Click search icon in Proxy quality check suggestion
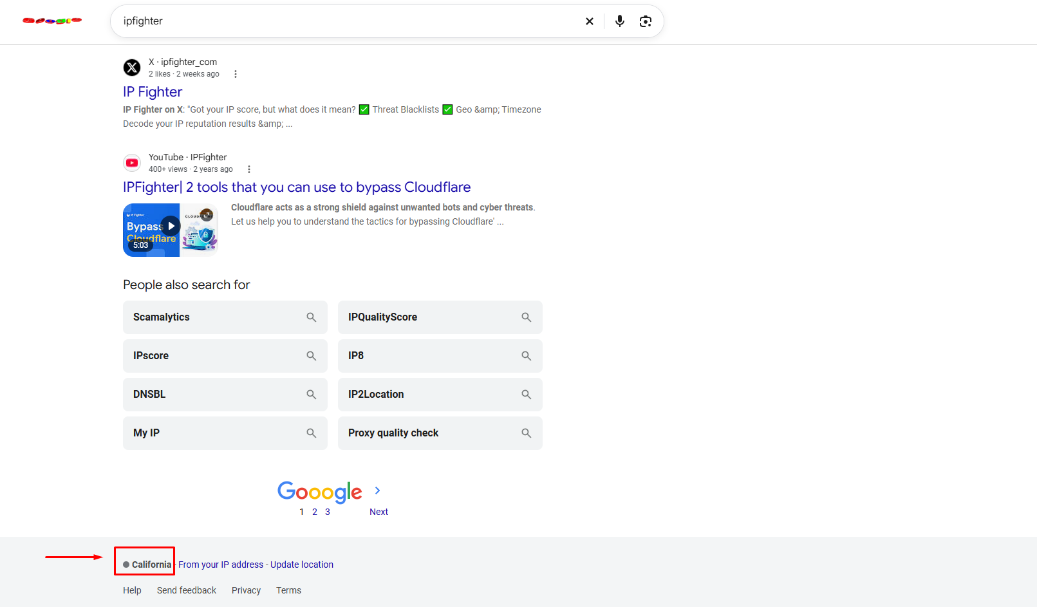 pos(527,433)
